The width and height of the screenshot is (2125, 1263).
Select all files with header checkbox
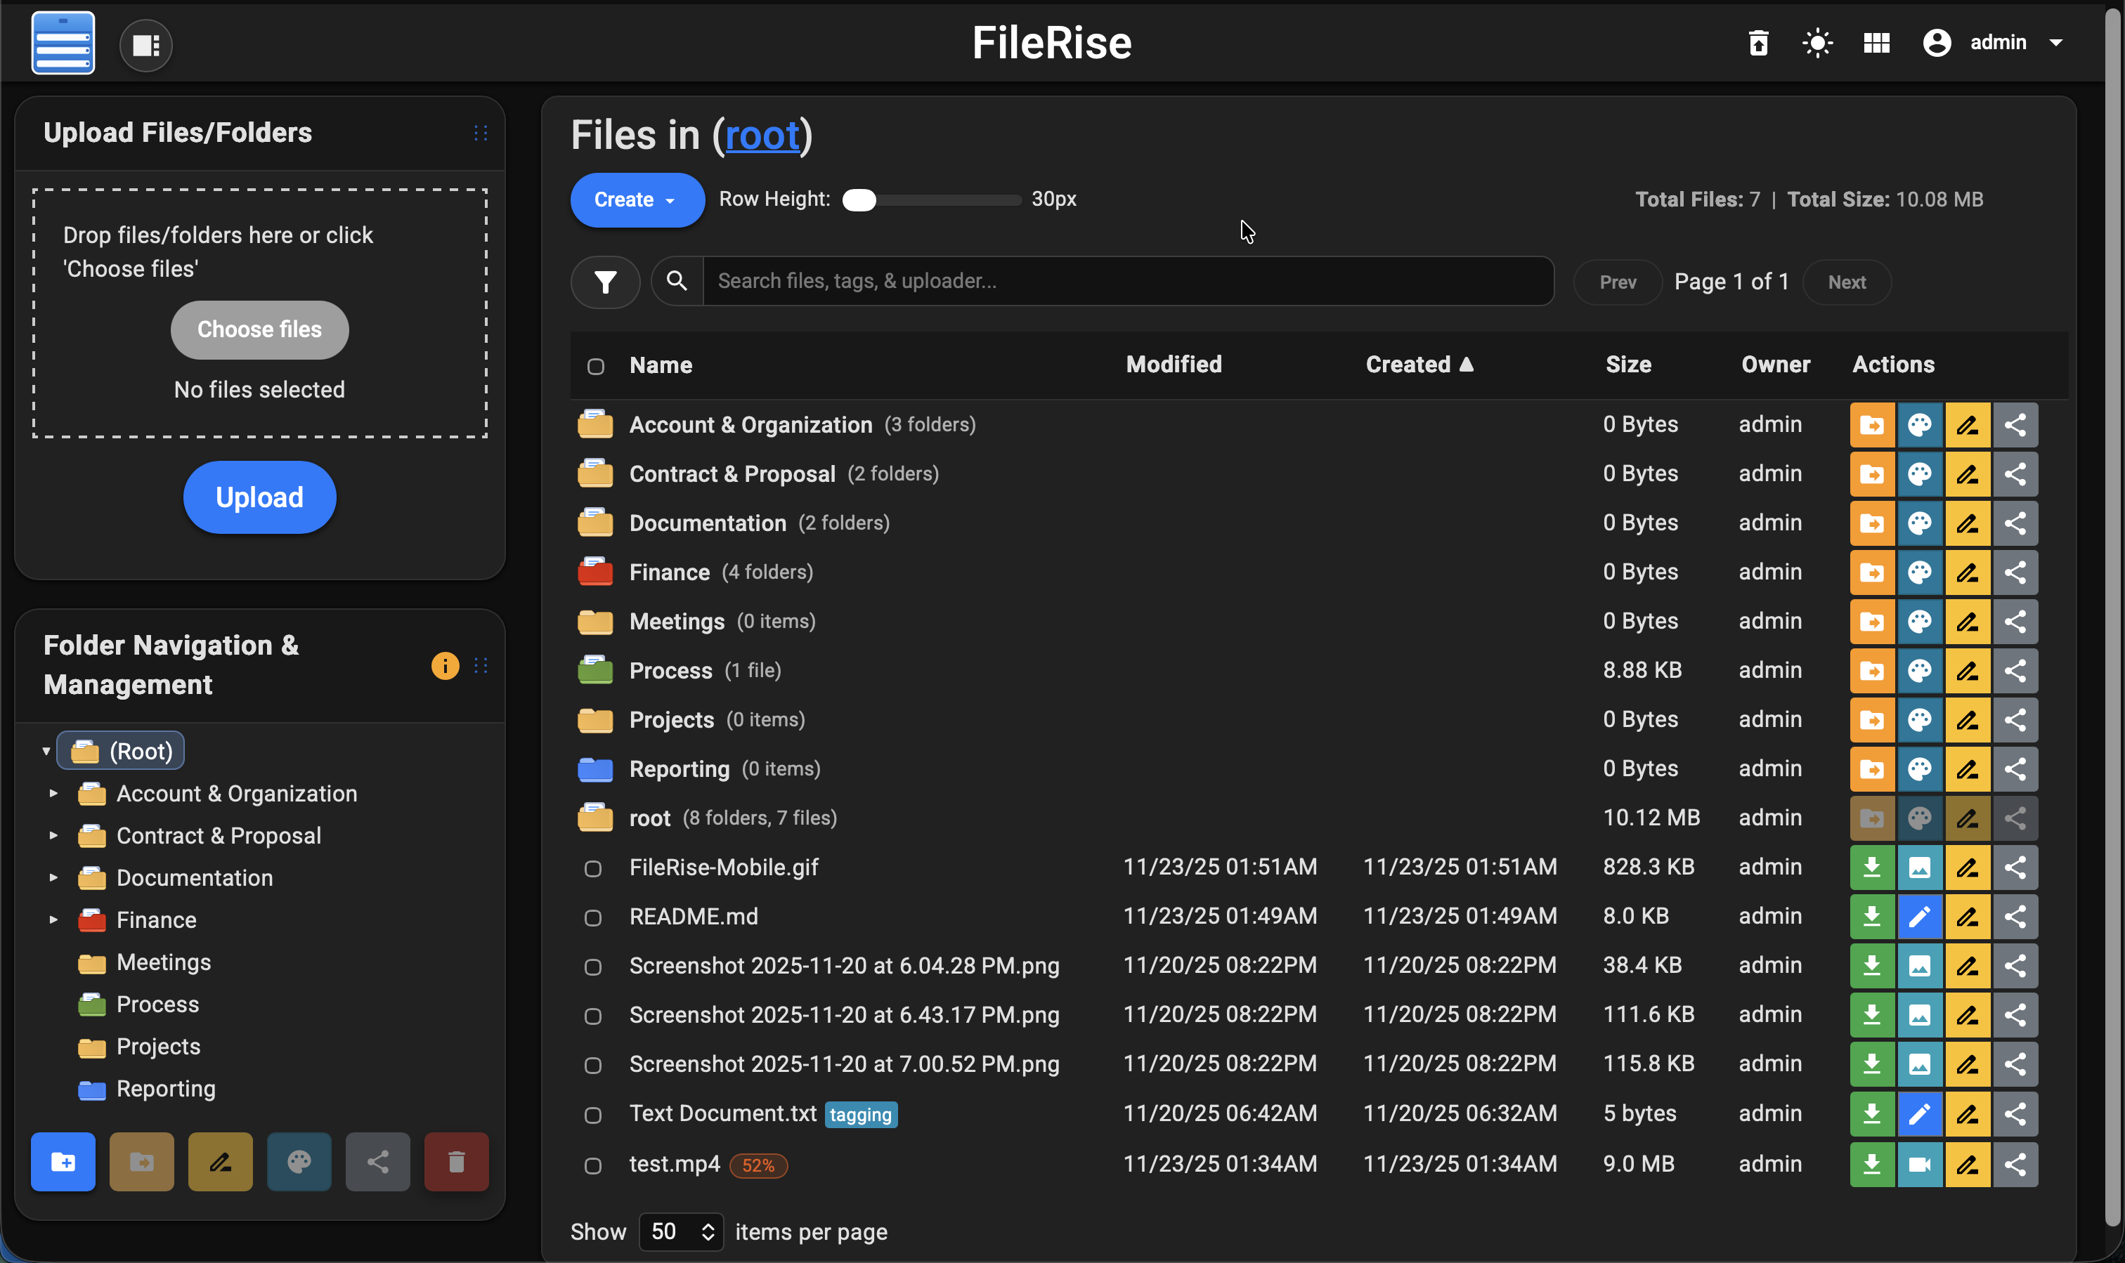596,366
